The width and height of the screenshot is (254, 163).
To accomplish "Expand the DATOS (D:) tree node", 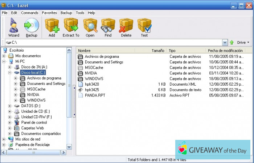I will (x=10, y=106).
